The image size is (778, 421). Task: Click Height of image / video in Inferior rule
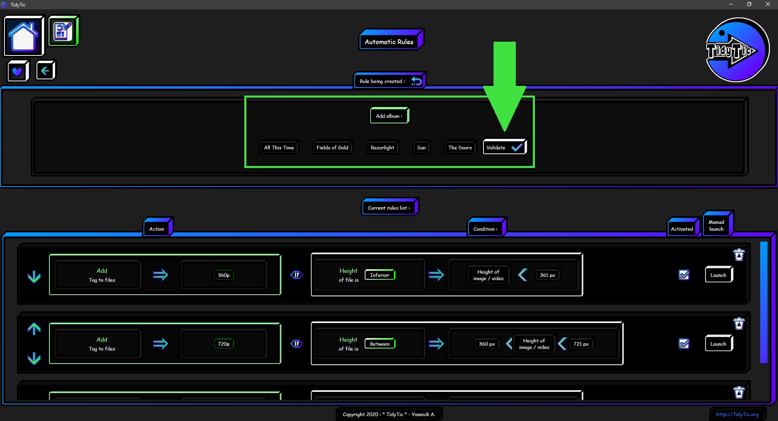tap(488, 275)
